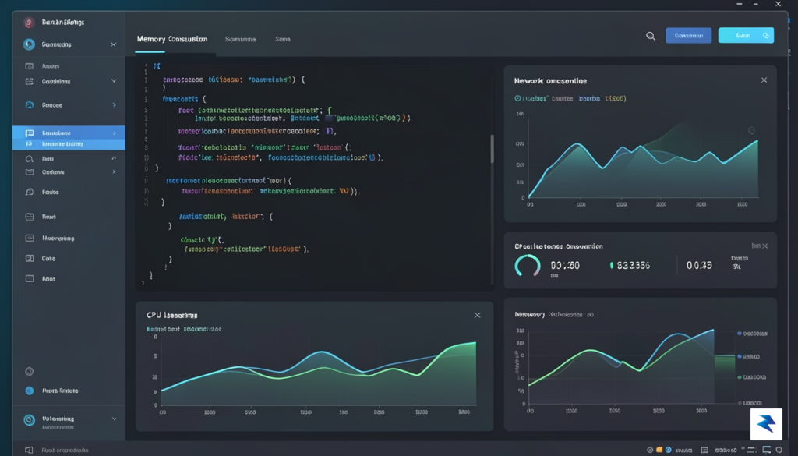Image resolution: width=798 pixels, height=456 pixels.
Task: Expand the chevron on the highlighted sidebar row
Action: click(114, 133)
